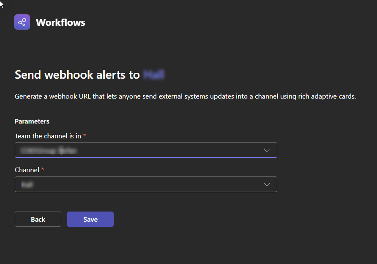Viewport: 377px width, 264px height.
Task: Click the blurred channel name in heading
Action: (x=154, y=75)
